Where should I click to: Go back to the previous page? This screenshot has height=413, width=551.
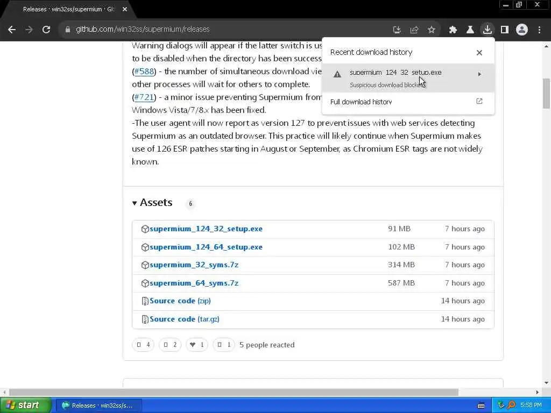(12, 30)
